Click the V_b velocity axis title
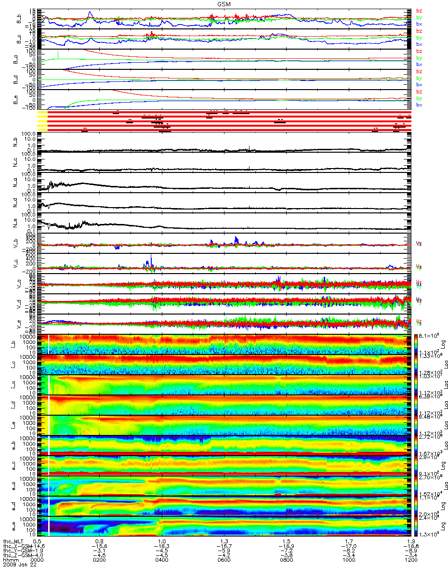The image size is (448, 578). coord(15,244)
